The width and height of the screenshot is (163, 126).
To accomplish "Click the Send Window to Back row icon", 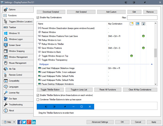I will [40, 52].
